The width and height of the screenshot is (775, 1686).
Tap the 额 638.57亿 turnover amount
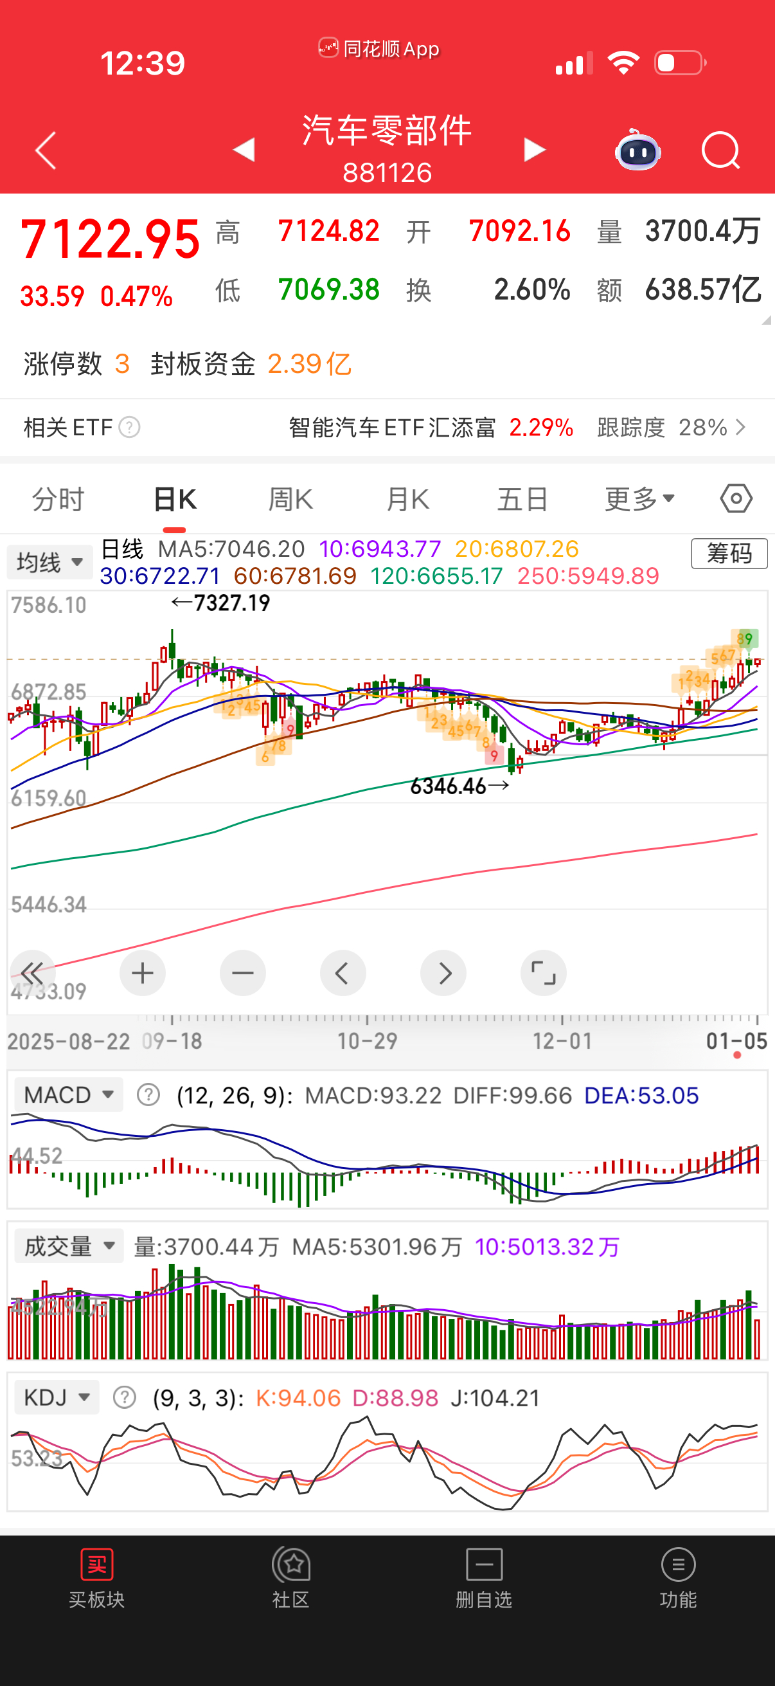pos(679,289)
